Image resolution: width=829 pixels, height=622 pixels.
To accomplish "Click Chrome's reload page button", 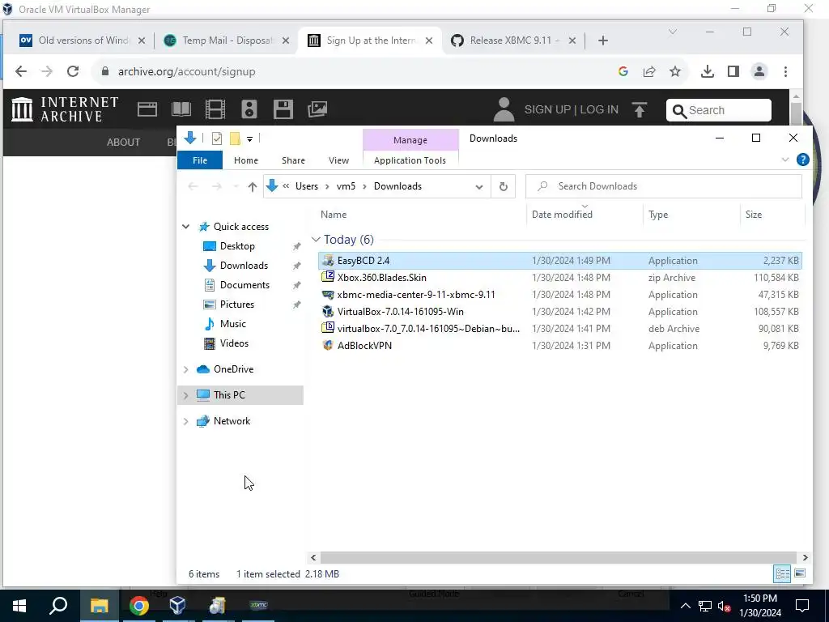I will (73, 71).
